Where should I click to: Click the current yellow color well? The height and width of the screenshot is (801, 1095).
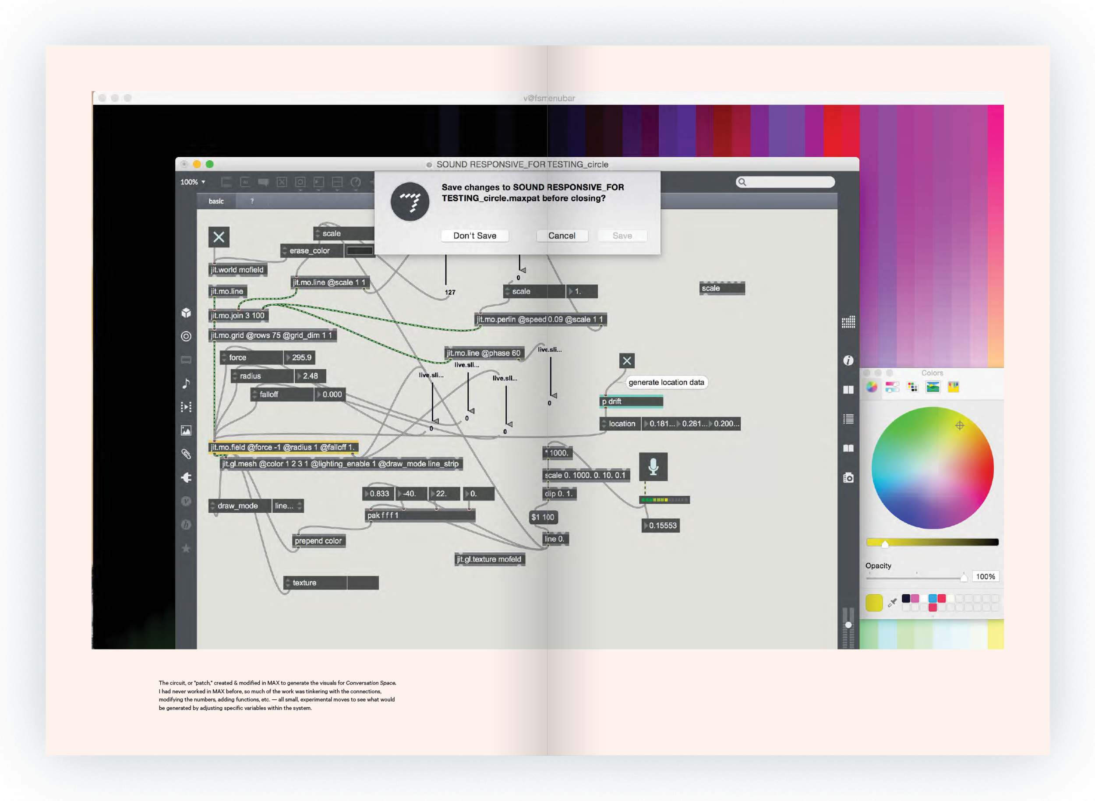coord(874,603)
